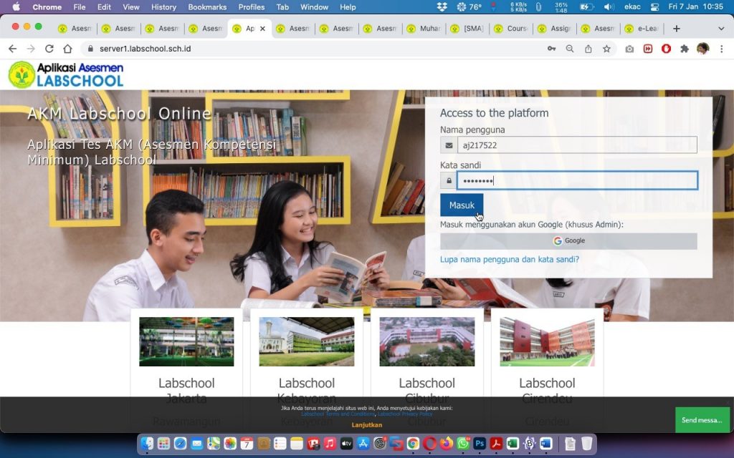This screenshot has width=734, height=458.
Task: Open the Labschool Kebayoran thumbnail
Action: point(307,341)
